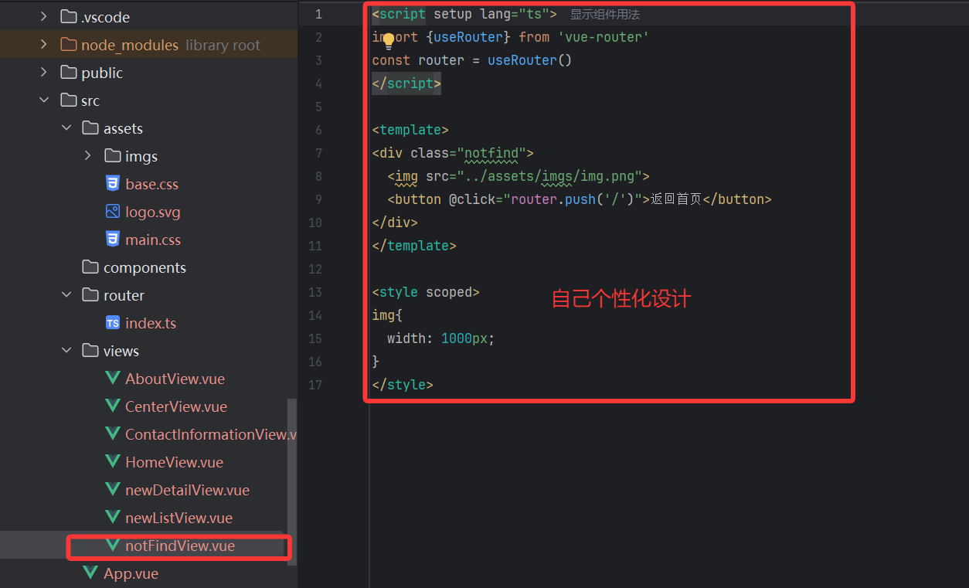
Task: Click the public folder icon
Action: 69,73
